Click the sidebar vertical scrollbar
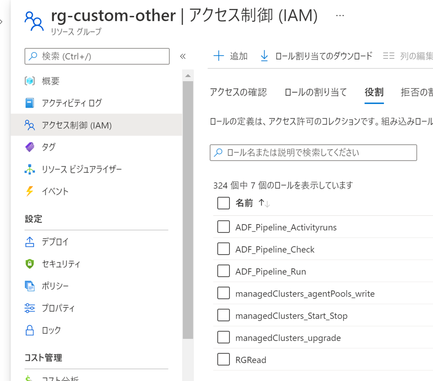This screenshot has height=381, width=433. [188, 209]
